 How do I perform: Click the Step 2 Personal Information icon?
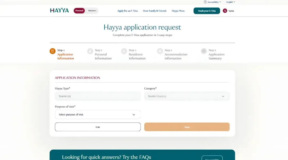pos(90,51)
